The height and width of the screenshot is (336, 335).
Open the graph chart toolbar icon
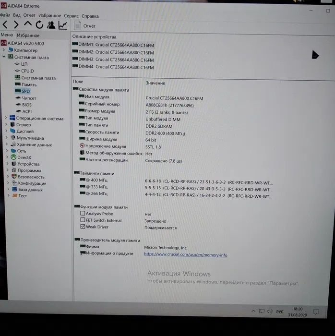[63, 25]
